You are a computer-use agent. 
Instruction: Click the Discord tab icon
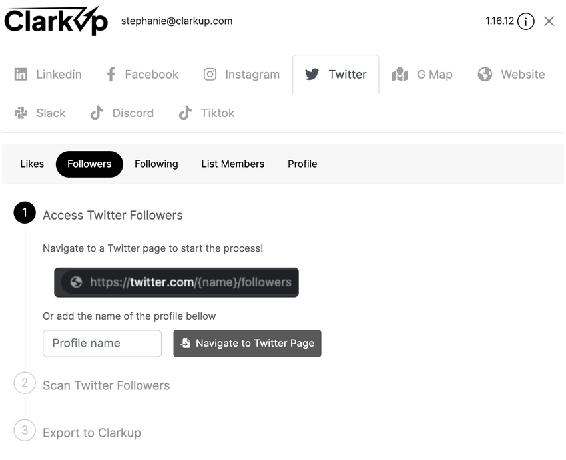tap(97, 113)
